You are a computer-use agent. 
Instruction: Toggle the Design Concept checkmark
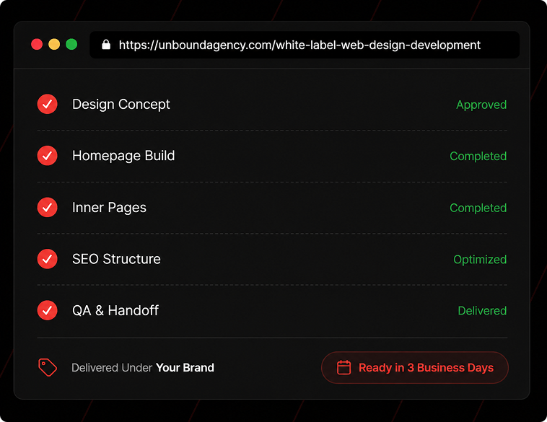[x=48, y=104]
